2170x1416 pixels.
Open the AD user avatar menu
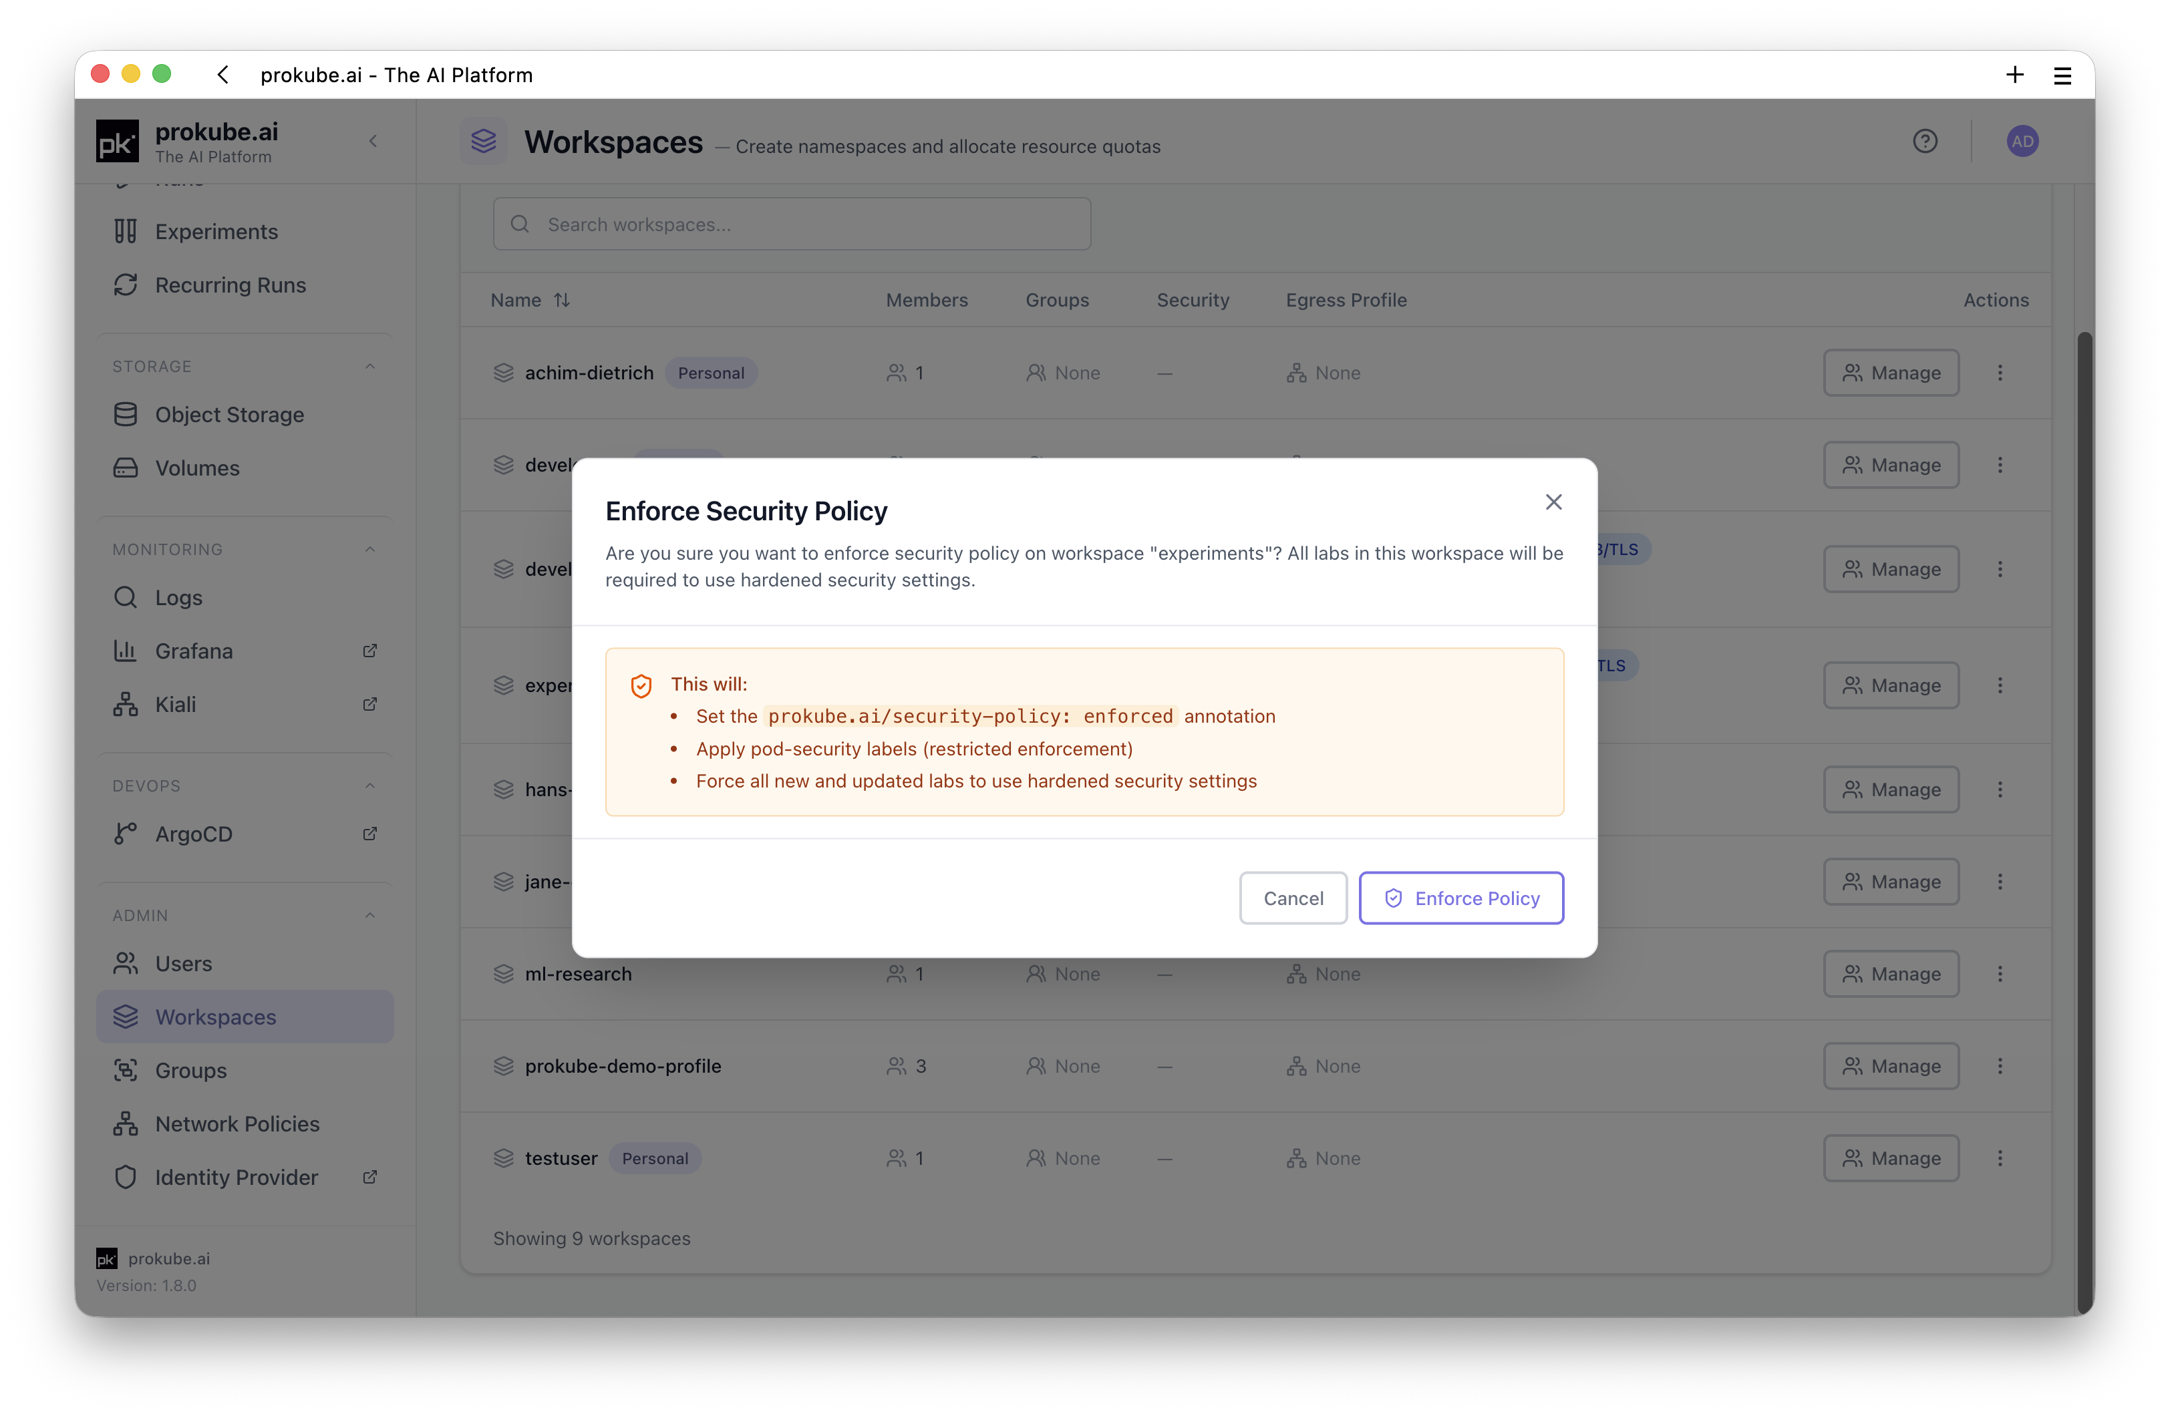2022,142
